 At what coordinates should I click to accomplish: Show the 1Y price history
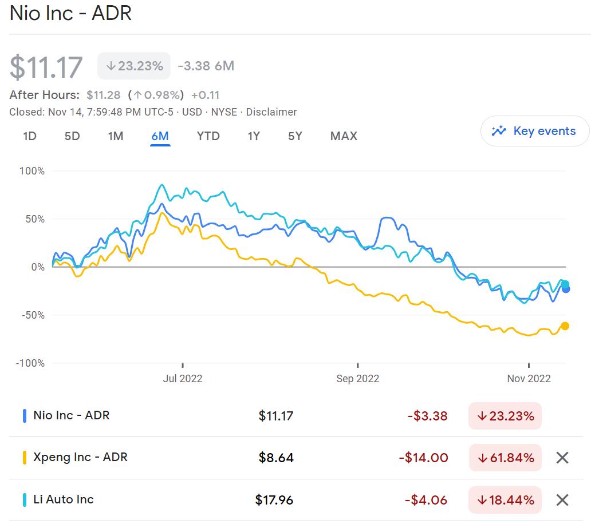254,136
